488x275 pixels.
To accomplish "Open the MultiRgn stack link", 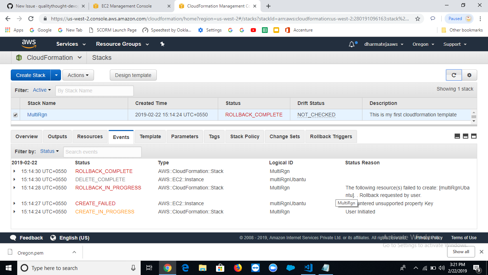I will coord(37,115).
